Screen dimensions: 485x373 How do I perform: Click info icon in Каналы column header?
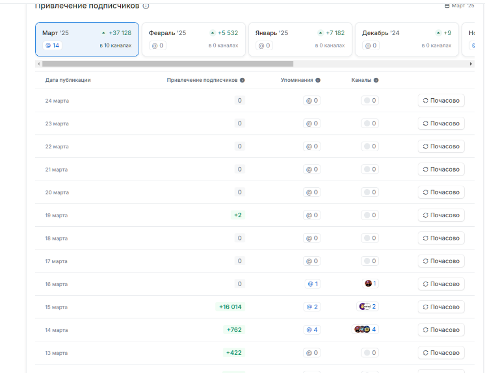click(x=376, y=80)
